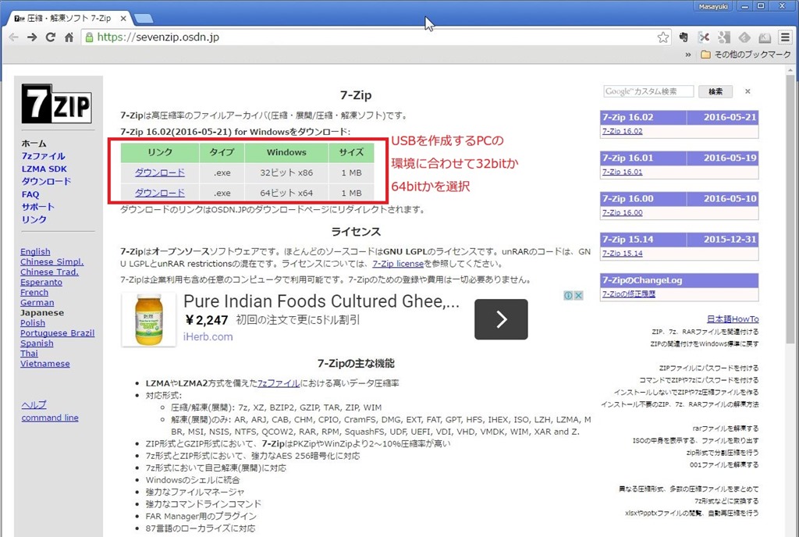Click the Google カスタム検索 search field

point(648,91)
